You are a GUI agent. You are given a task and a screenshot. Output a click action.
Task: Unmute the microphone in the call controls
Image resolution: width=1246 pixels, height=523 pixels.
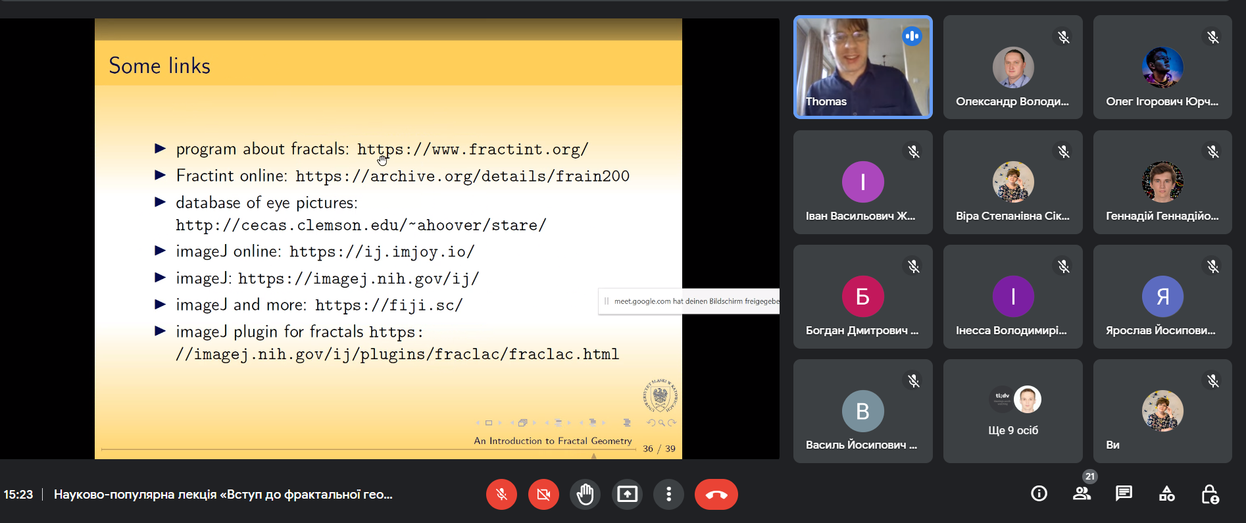coord(501,494)
